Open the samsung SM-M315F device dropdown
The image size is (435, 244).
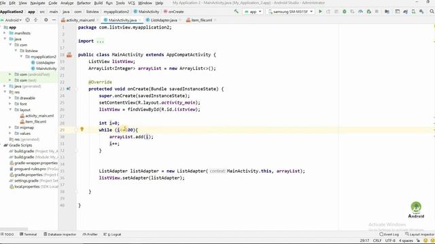(290, 12)
